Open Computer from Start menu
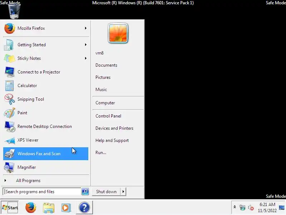Viewport: 286px width, 215px height. [105, 103]
